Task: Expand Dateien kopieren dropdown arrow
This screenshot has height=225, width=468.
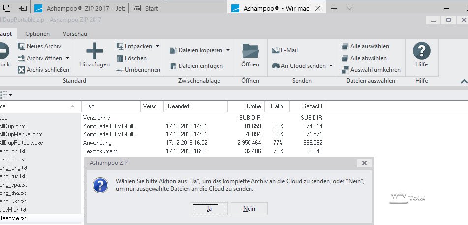Action: [228, 50]
